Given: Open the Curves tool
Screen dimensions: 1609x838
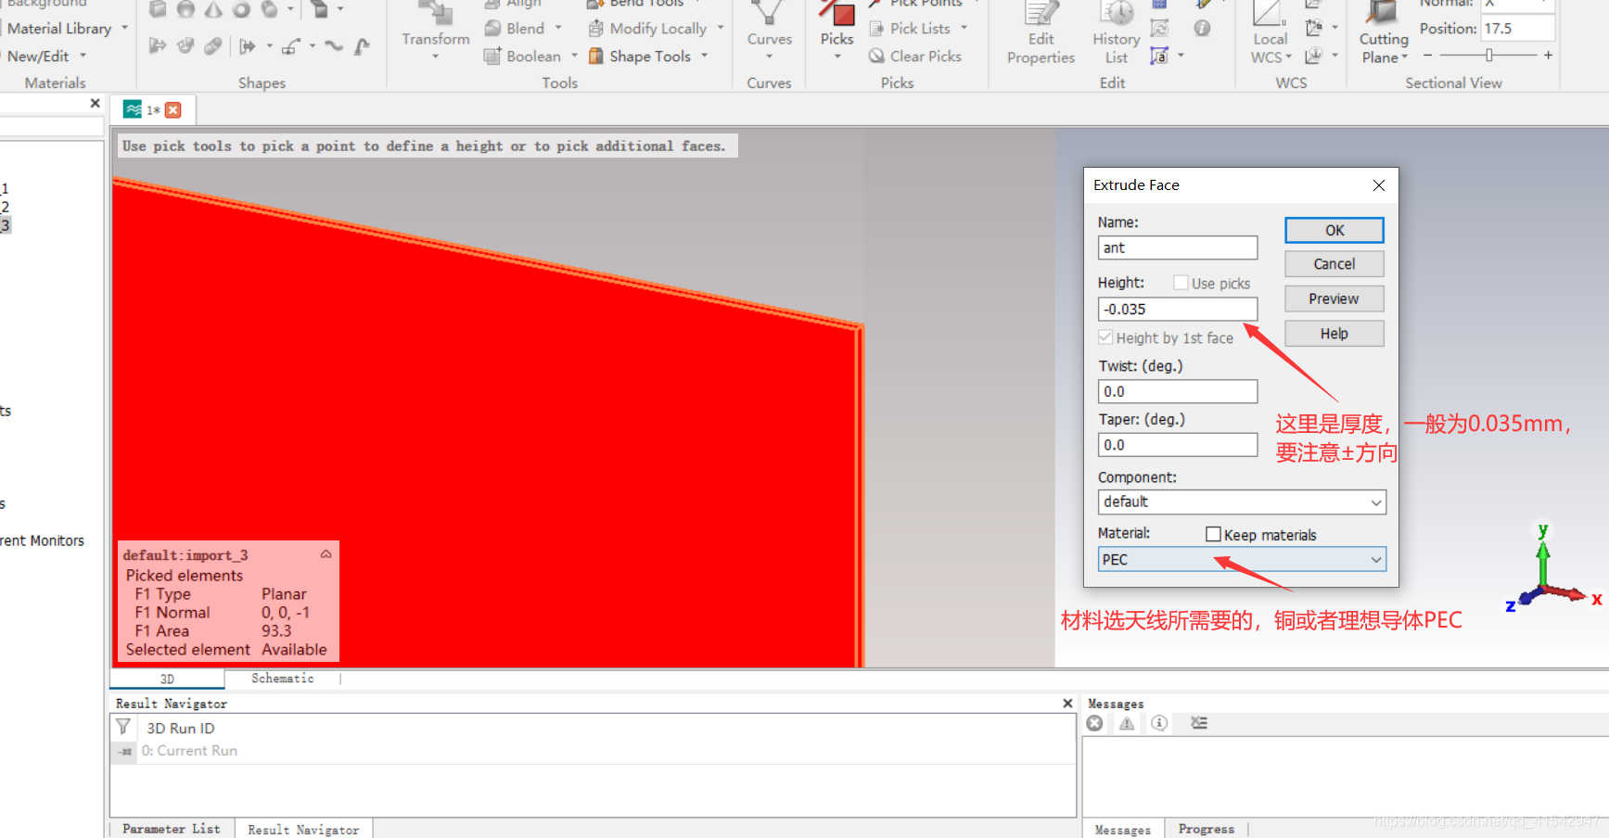Looking at the screenshot, I should (769, 28).
